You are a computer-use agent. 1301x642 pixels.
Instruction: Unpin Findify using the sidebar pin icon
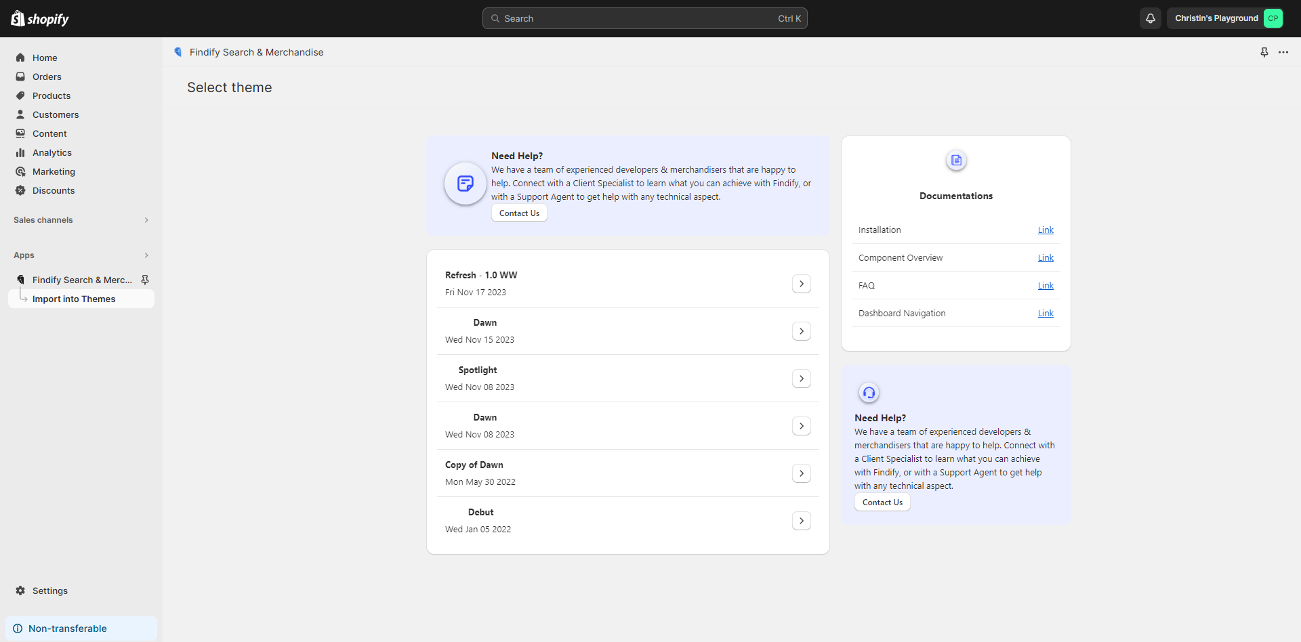coord(145,280)
